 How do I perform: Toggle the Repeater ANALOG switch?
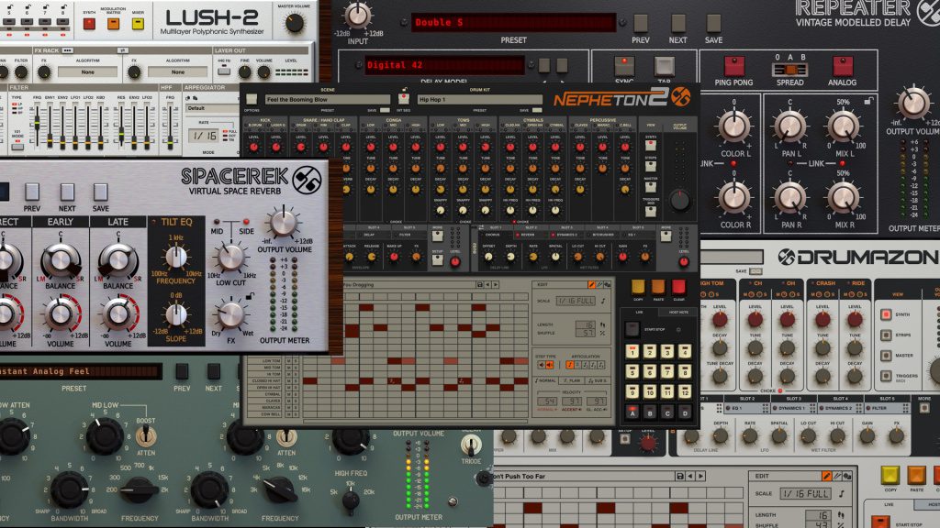pyautogui.click(x=844, y=66)
